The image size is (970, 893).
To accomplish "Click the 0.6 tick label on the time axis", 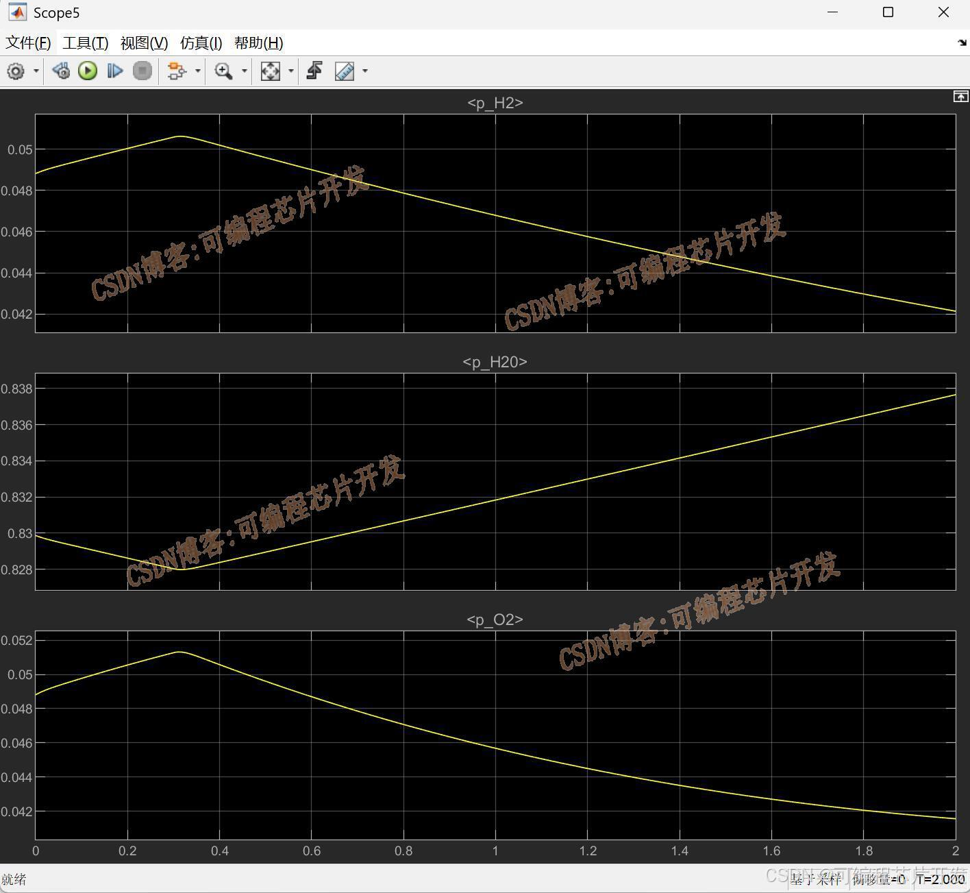I will pyautogui.click(x=312, y=851).
